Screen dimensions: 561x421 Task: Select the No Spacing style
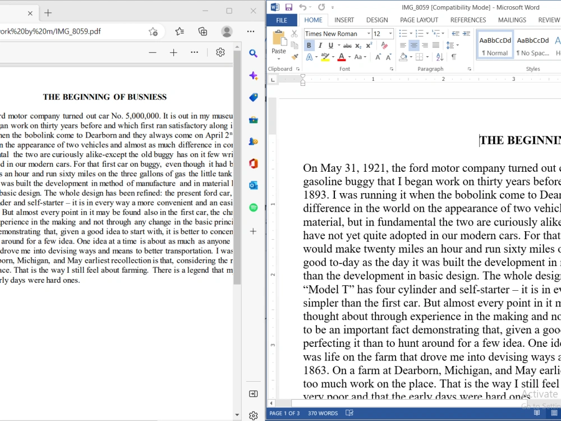(533, 45)
